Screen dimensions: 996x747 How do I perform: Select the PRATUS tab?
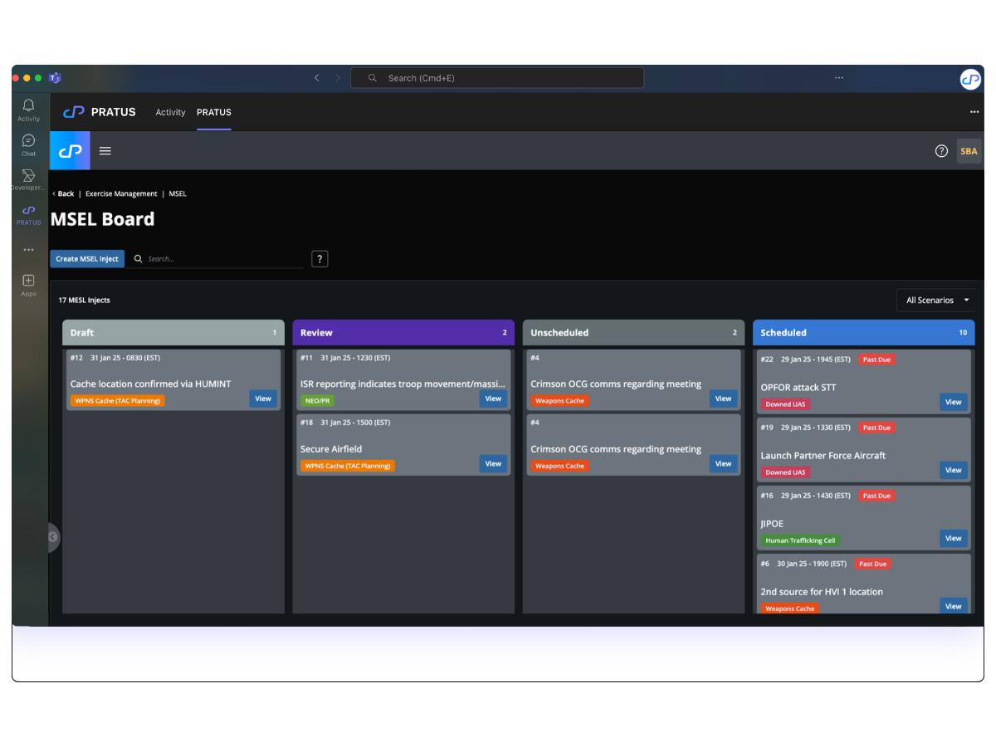pos(213,112)
